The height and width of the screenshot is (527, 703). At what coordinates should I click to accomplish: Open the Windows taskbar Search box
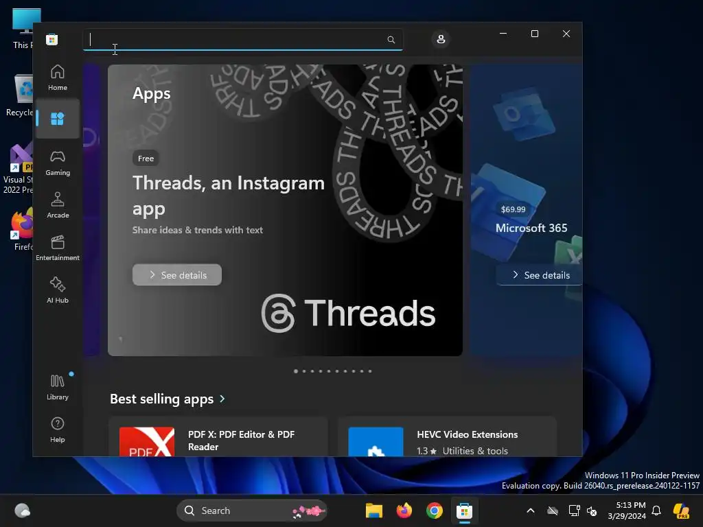(252, 511)
